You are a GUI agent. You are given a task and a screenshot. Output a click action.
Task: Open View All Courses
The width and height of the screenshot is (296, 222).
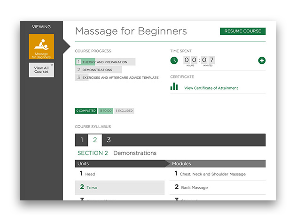41,70
